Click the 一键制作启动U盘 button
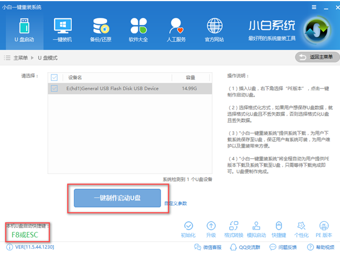Viewport: 340px width, 263px height. click(117, 198)
